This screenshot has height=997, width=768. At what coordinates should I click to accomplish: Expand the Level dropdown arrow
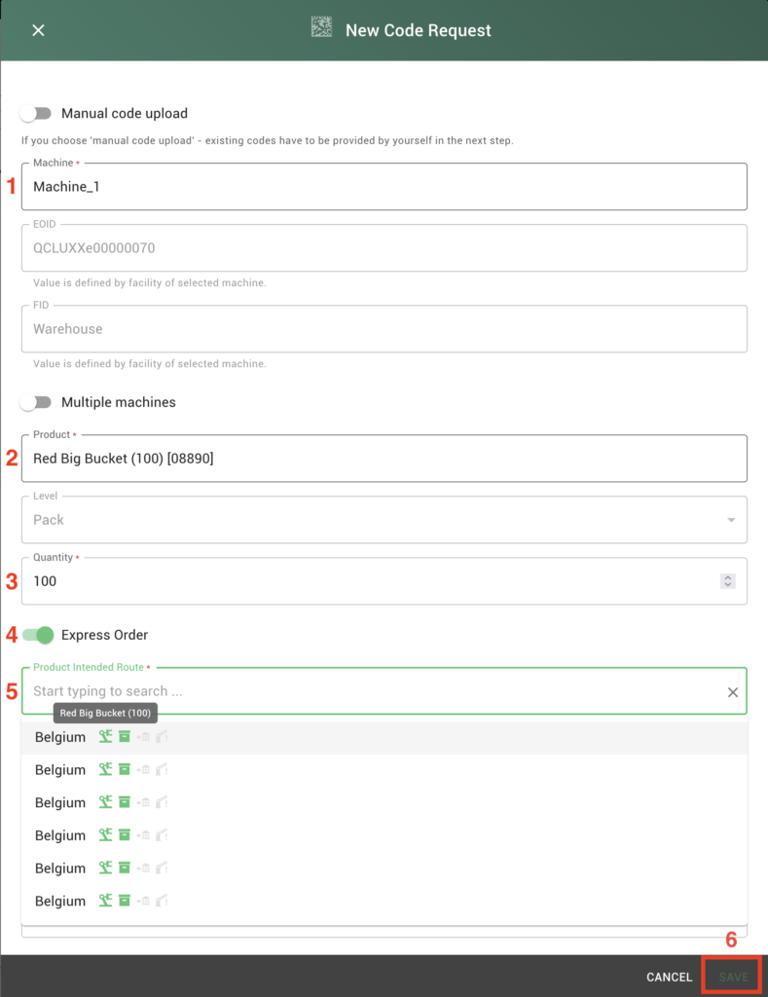click(731, 520)
